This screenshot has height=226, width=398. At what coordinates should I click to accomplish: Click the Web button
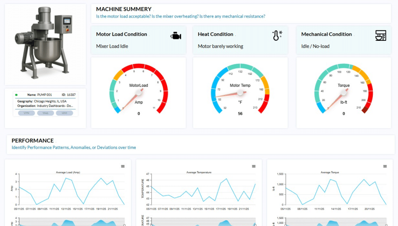[x=46, y=113]
